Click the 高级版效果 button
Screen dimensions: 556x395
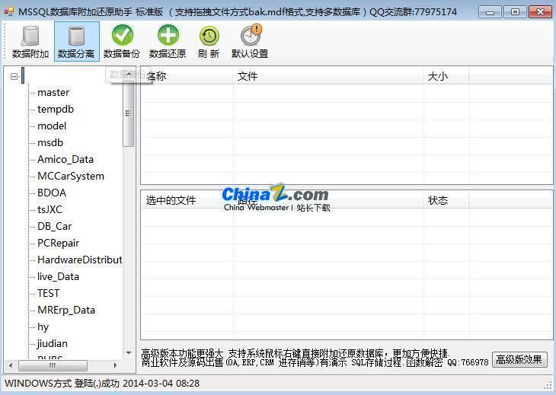point(519,359)
